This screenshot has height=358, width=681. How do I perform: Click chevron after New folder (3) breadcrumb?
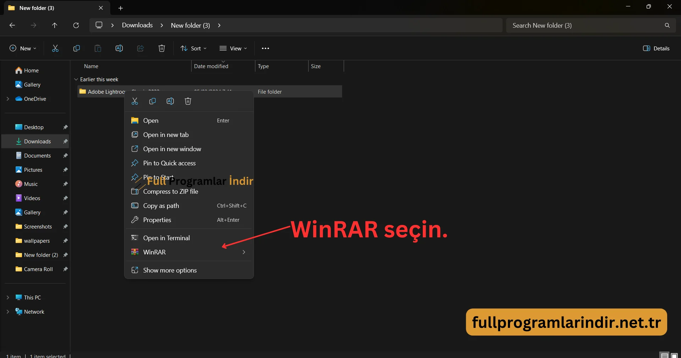(219, 25)
